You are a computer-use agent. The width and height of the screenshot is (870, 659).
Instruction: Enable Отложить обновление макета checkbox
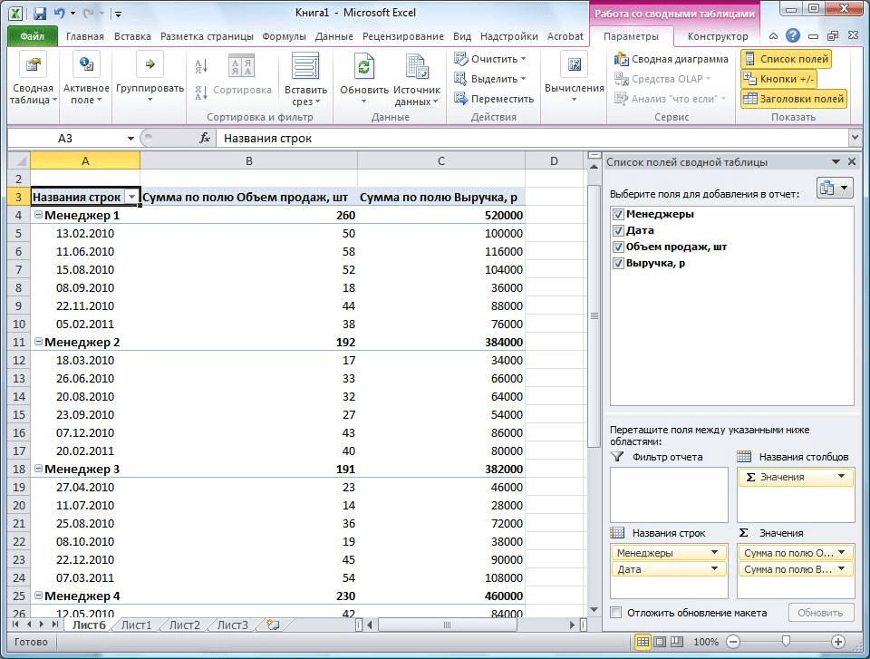pos(616,613)
